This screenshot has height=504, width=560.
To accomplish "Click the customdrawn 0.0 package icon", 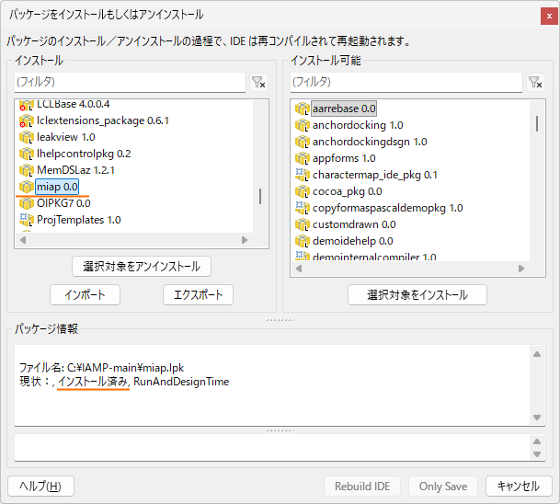I will coord(303,224).
